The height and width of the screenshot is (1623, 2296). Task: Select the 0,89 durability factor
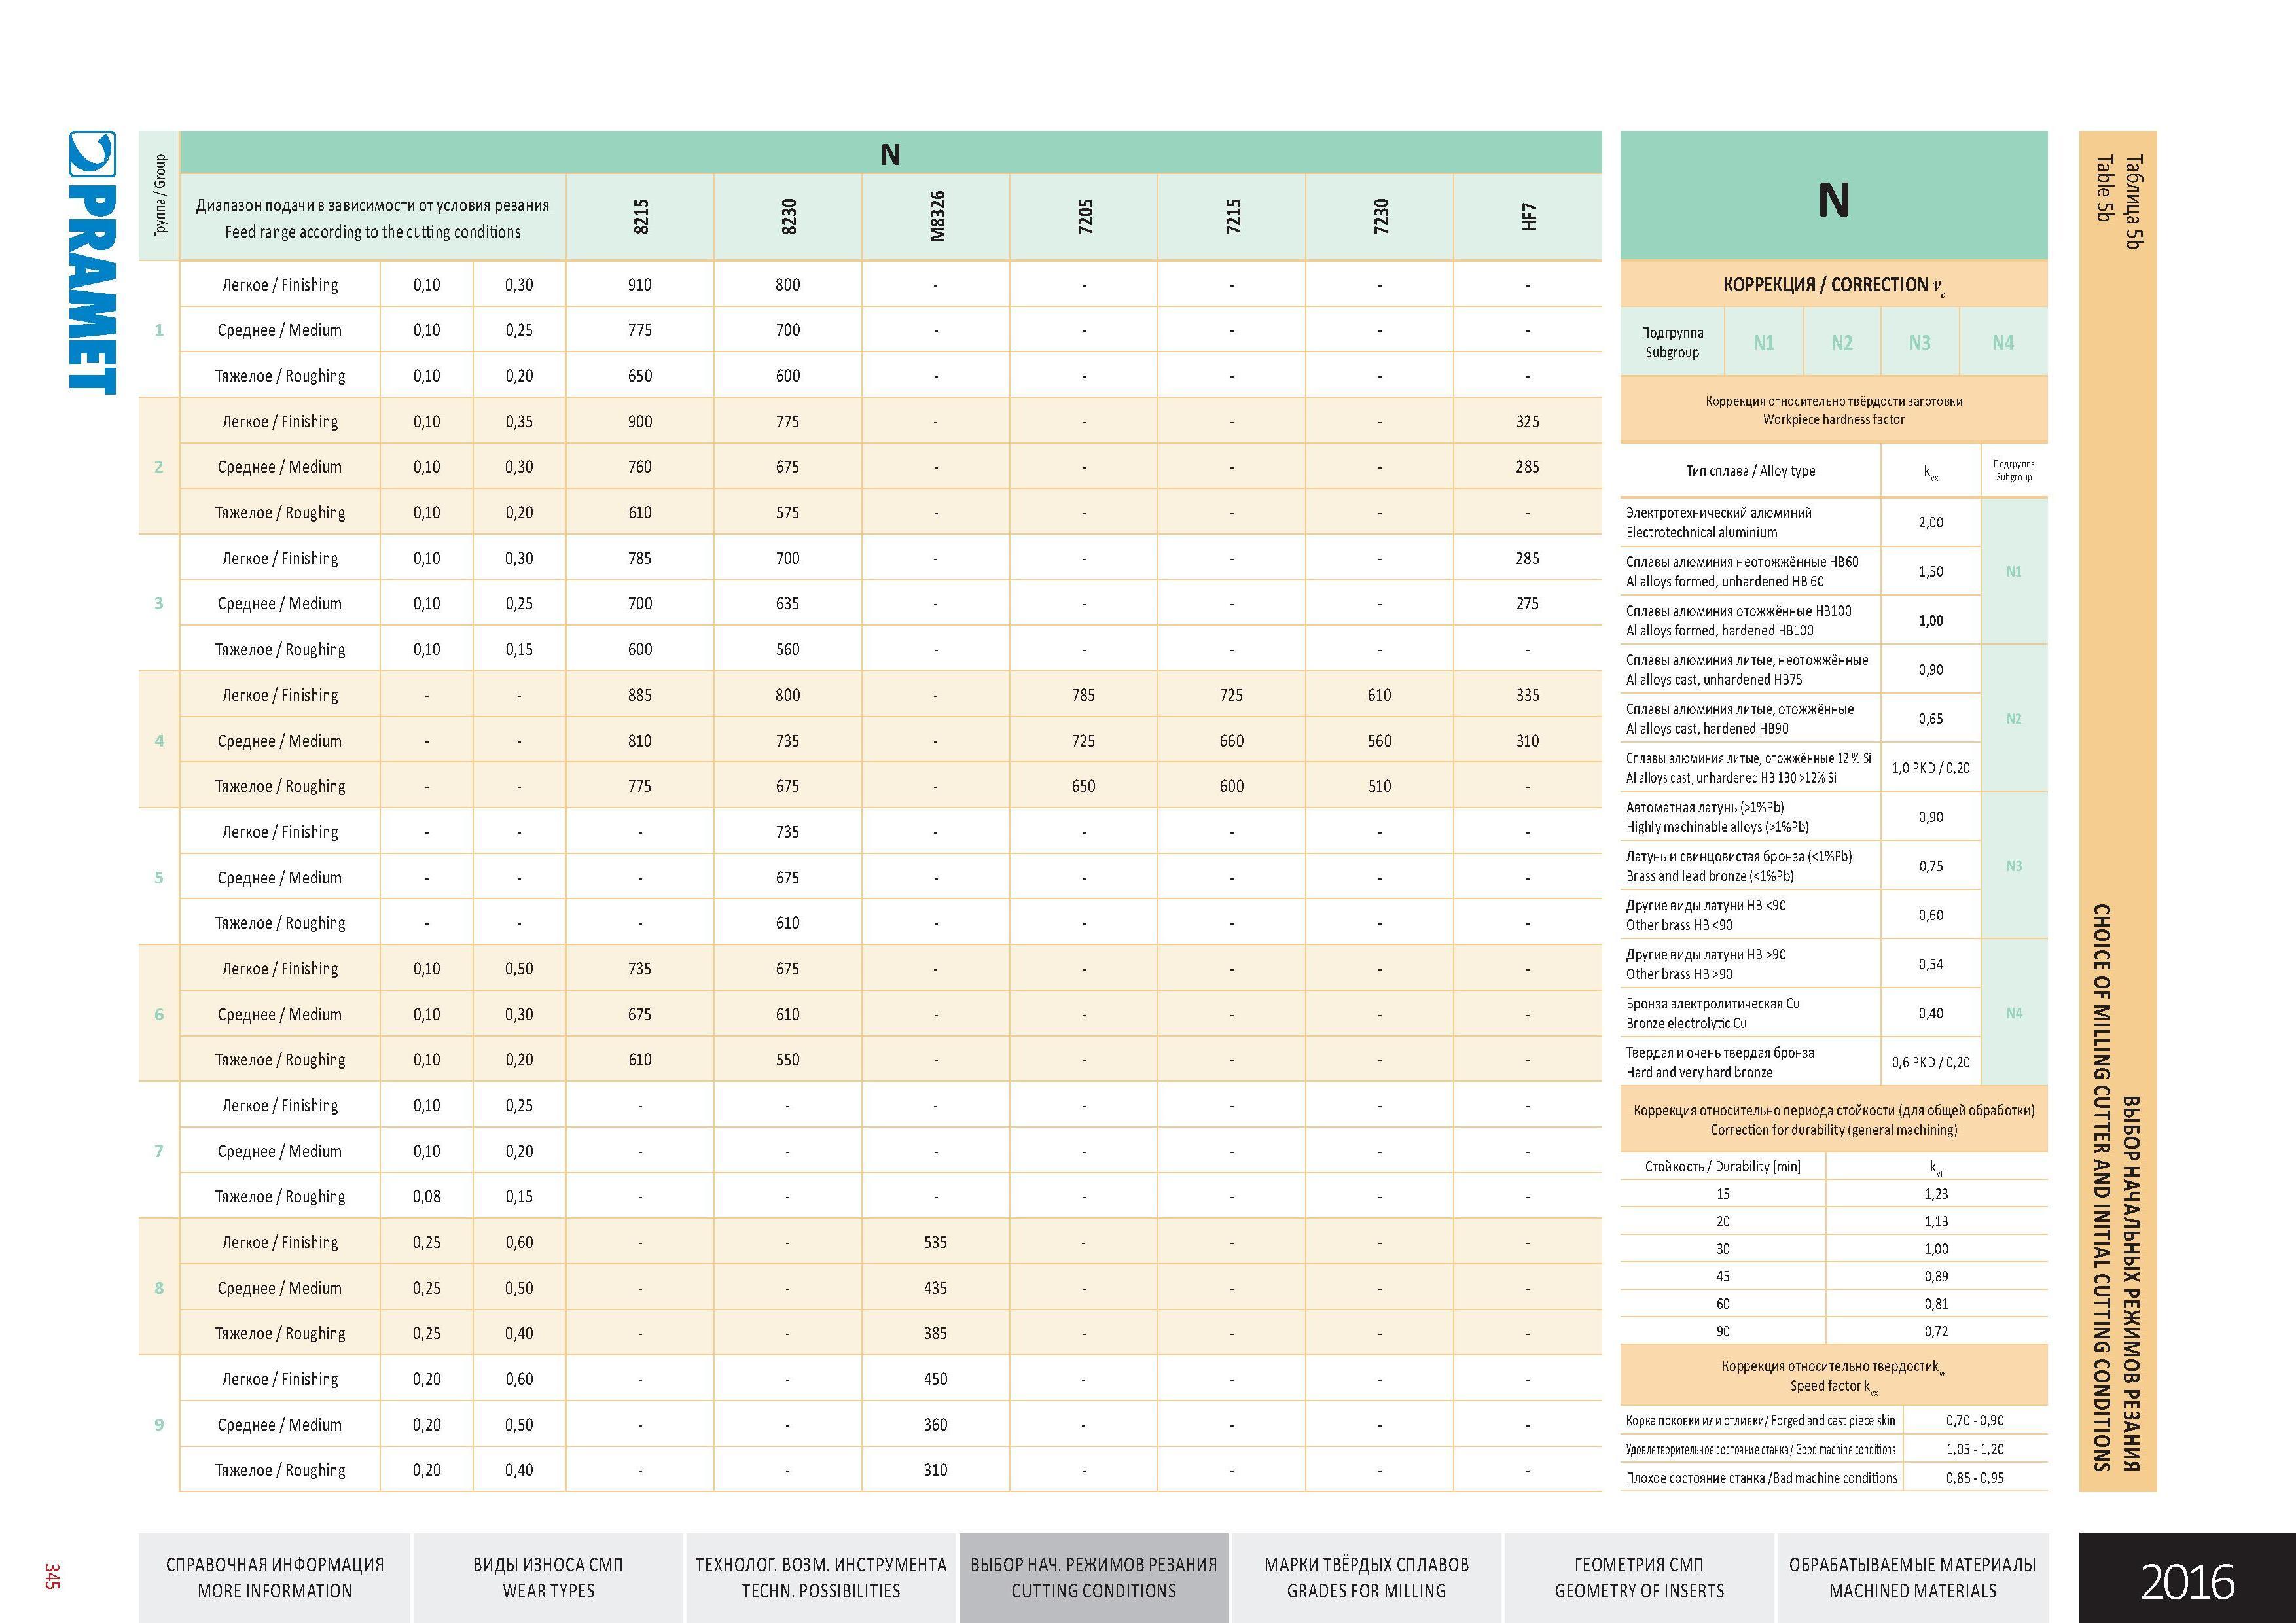[x=1936, y=1276]
